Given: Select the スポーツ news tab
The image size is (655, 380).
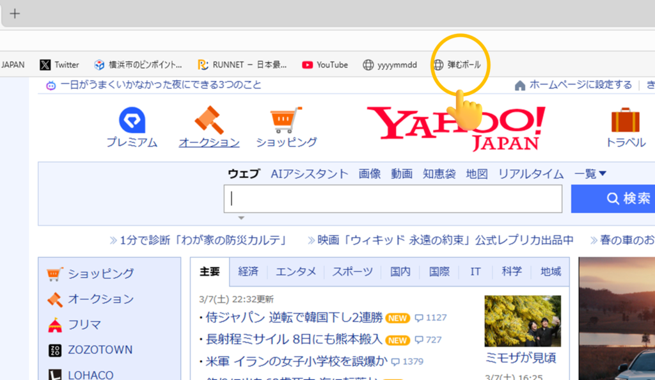Looking at the screenshot, I should click(352, 272).
